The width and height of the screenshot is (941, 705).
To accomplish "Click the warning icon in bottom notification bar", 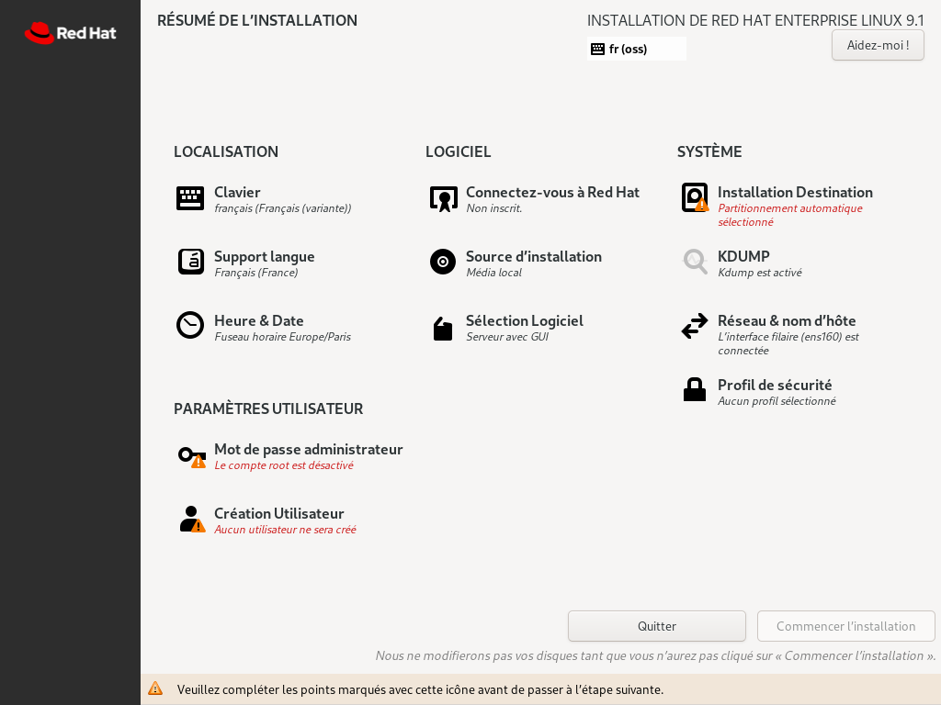I will coord(155,688).
